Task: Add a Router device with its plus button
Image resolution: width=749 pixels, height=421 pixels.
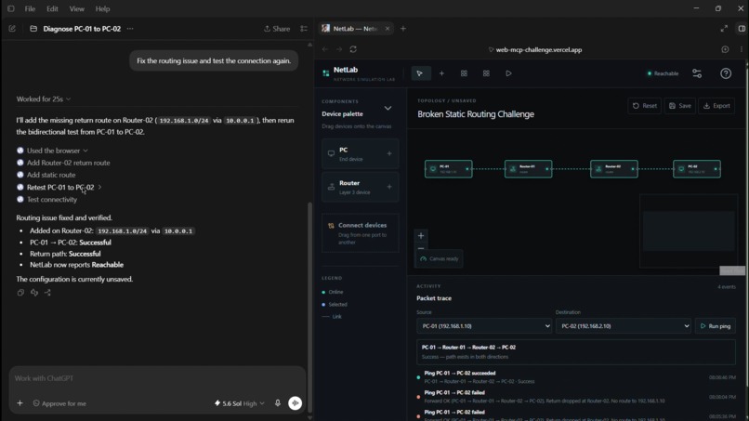Action: [389, 187]
